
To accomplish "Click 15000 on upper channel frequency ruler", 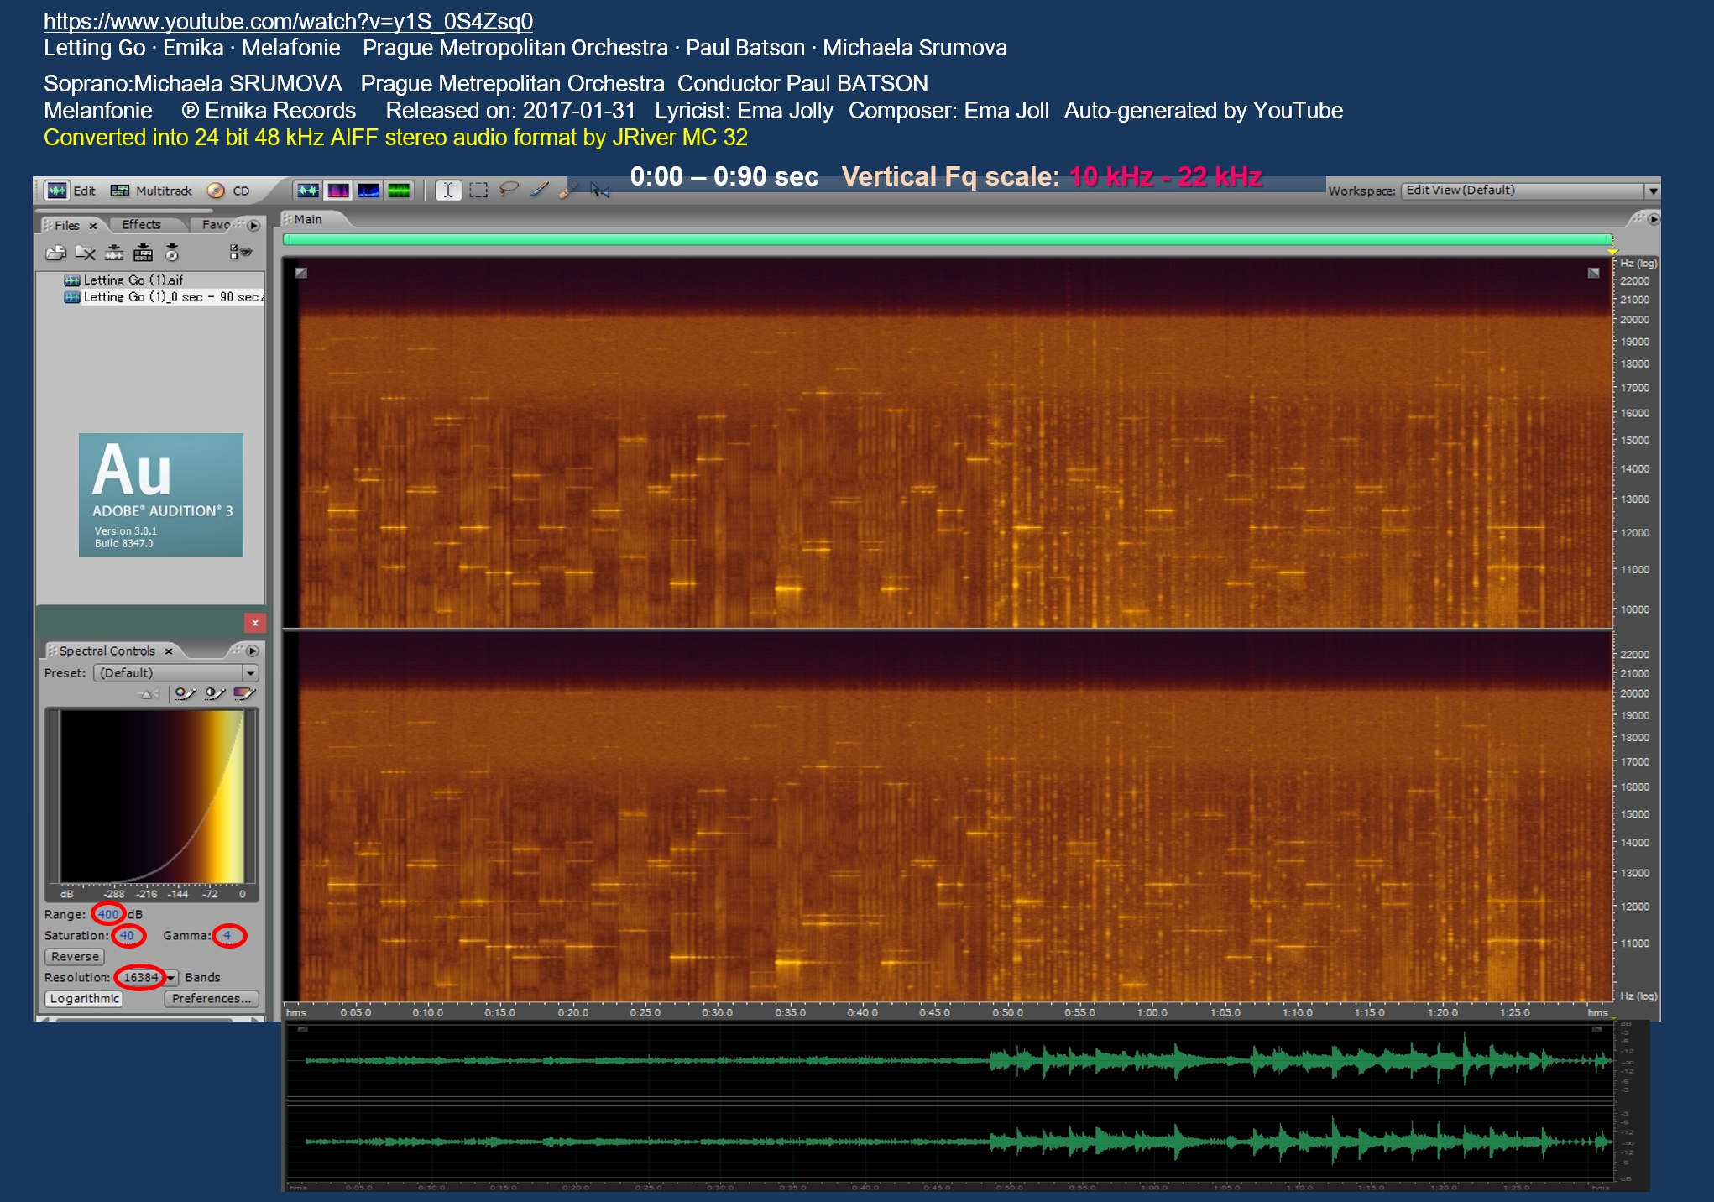I will click(1634, 441).
